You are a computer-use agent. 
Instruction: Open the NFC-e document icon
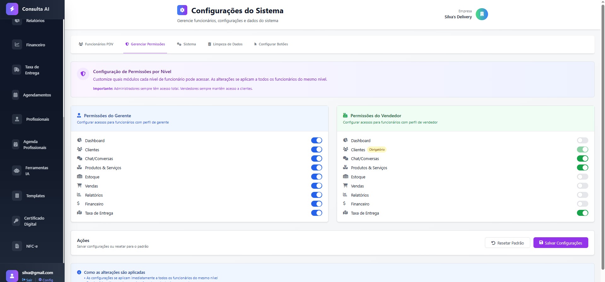(17, 246)
